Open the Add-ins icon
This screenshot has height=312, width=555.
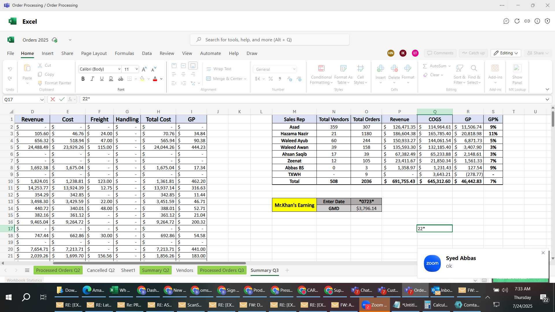pyautogui.click(x=495, y=68)
